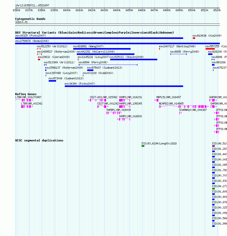Click the 6360k ruler position

click(17, 10)
